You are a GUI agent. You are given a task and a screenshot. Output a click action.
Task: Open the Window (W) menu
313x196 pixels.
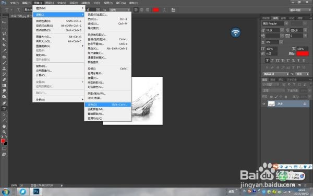(121, 3)
